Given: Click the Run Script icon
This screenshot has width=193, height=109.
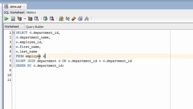Looking at the screenshot, I should 13,19.
